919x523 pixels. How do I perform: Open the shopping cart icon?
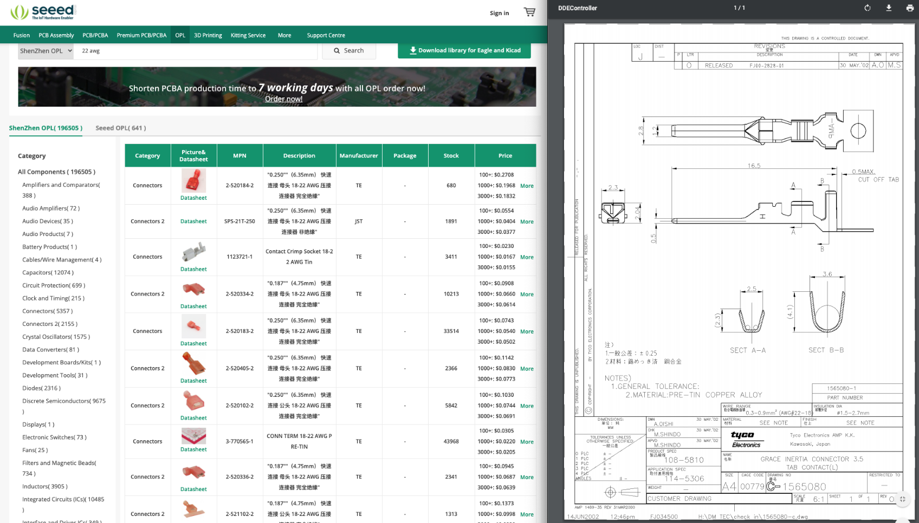(529, 12)
